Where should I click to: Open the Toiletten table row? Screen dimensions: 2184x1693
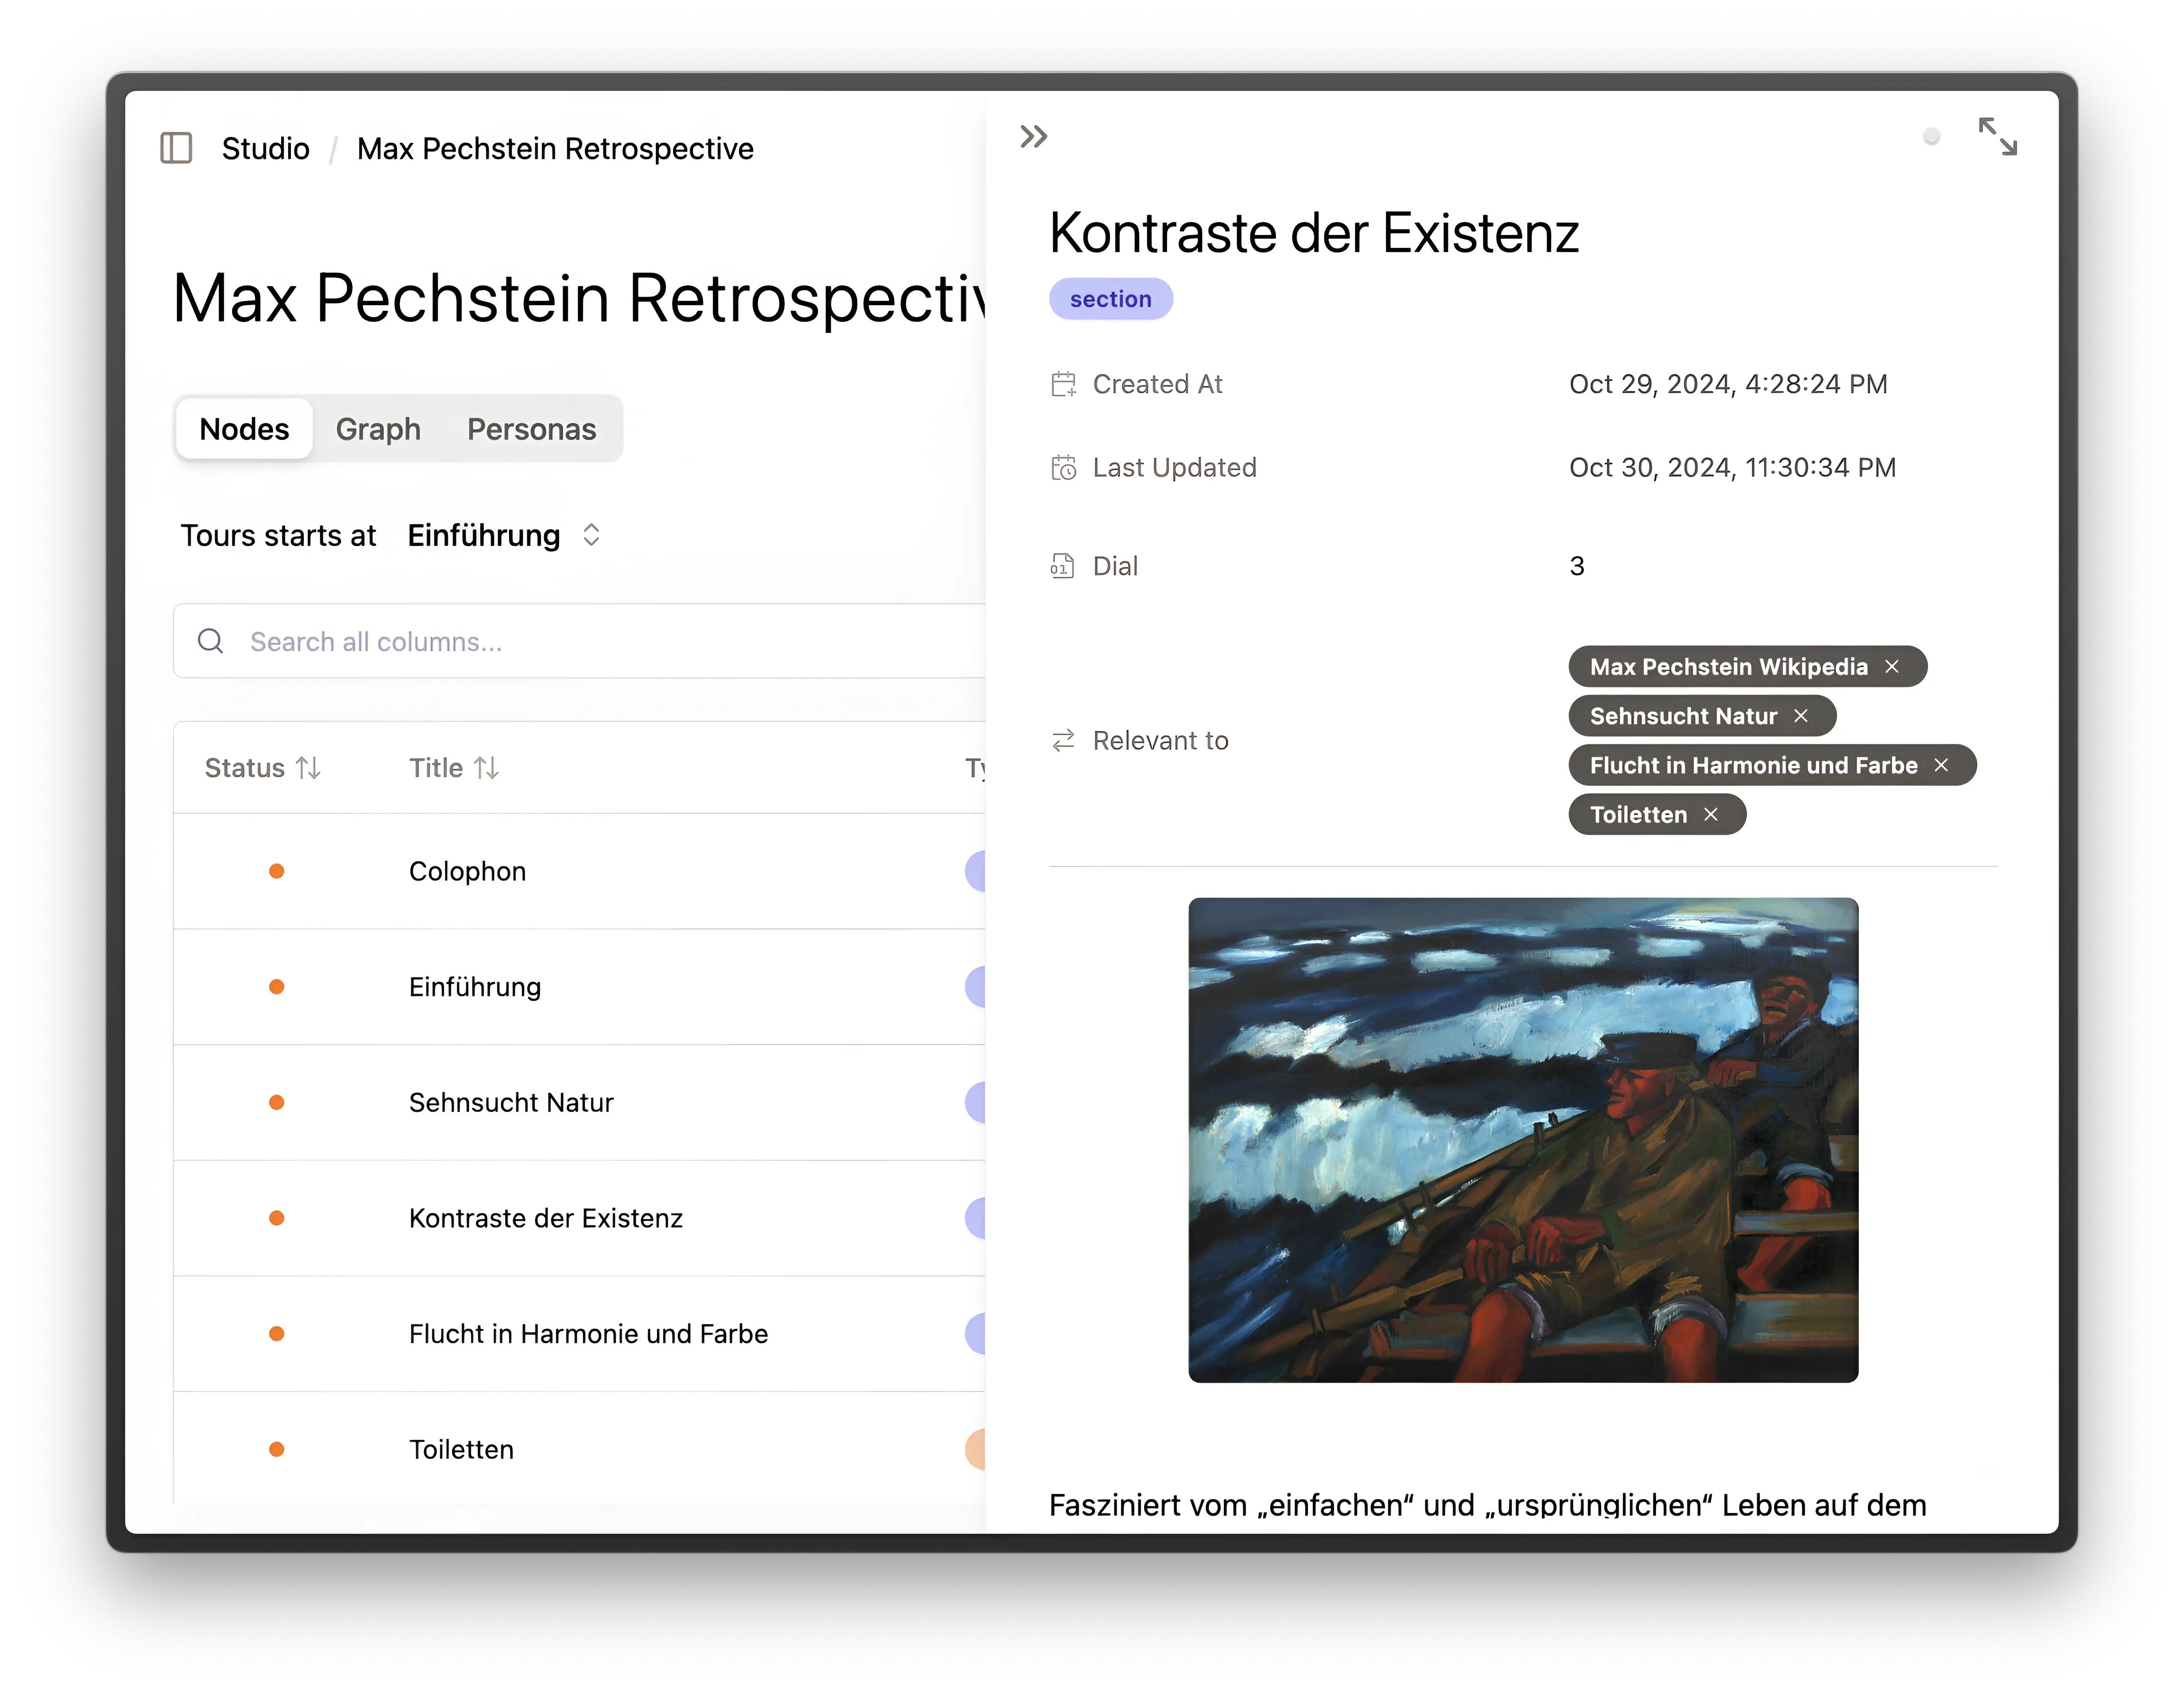coord(580,1449)
